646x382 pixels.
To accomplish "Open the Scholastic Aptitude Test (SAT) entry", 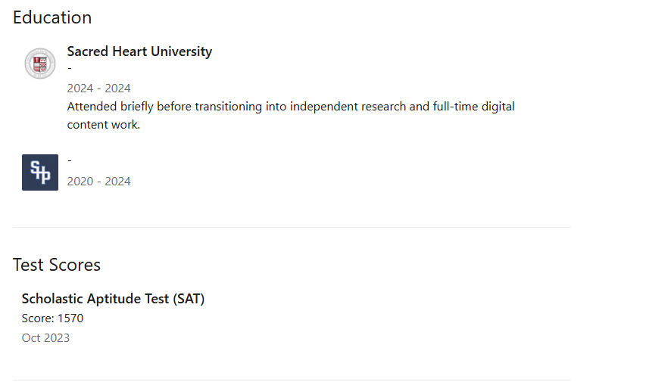I will point(114,299).
